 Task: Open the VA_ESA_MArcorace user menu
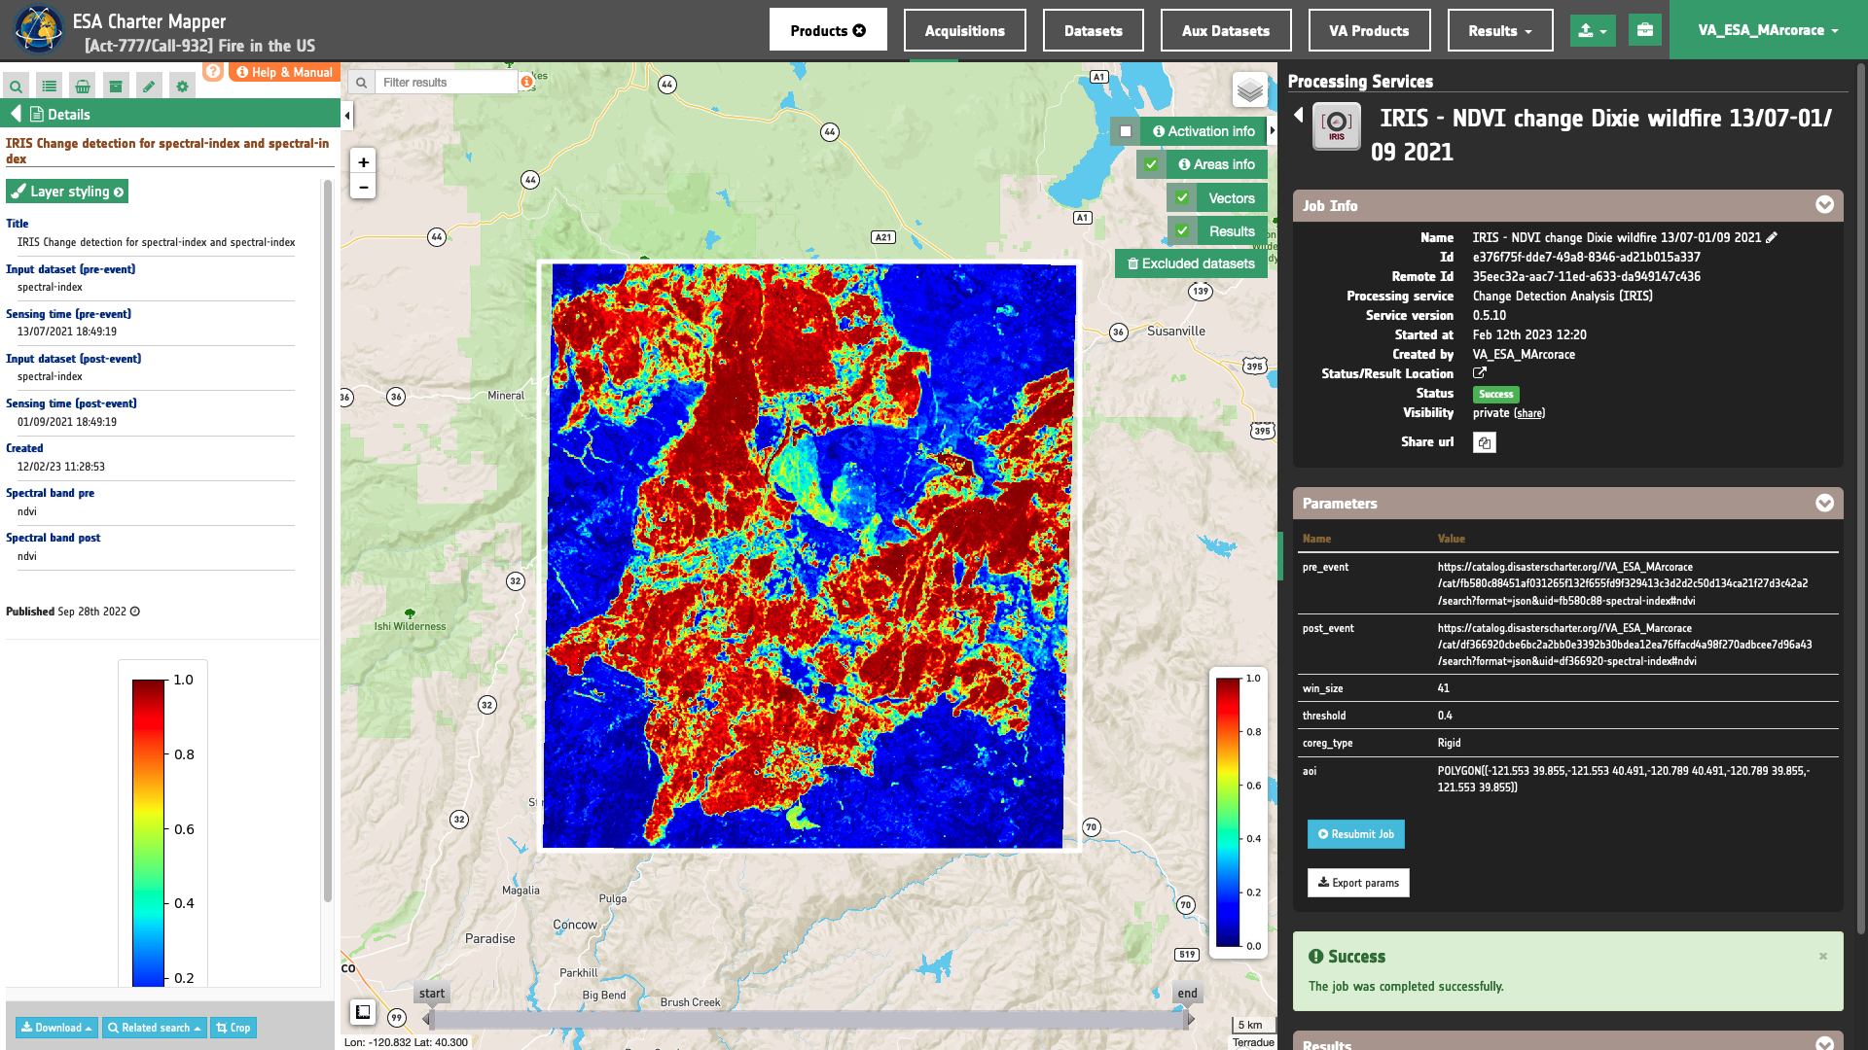[1769, 30]
